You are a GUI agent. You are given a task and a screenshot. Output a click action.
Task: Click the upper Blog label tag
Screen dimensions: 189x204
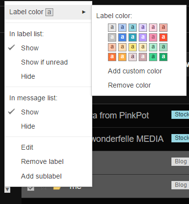coord(180,161)
